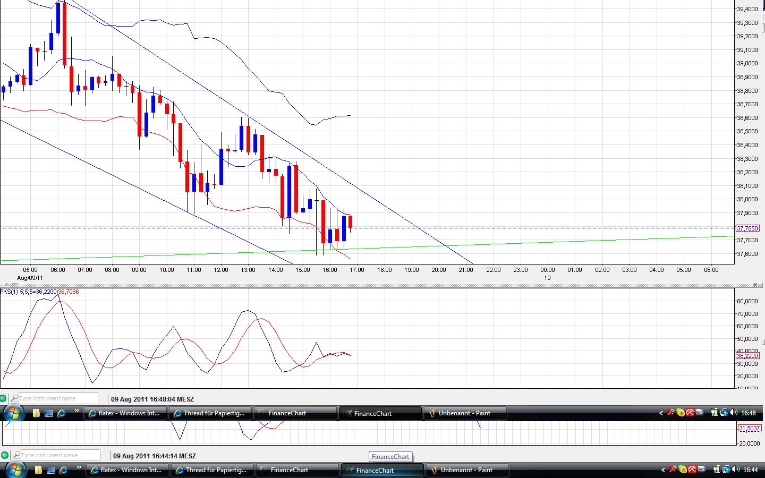Viewport: 765px width, 478px height.
Task: Expand quick-launch chevron on the 16:44 taskbar
Action: 79,467
